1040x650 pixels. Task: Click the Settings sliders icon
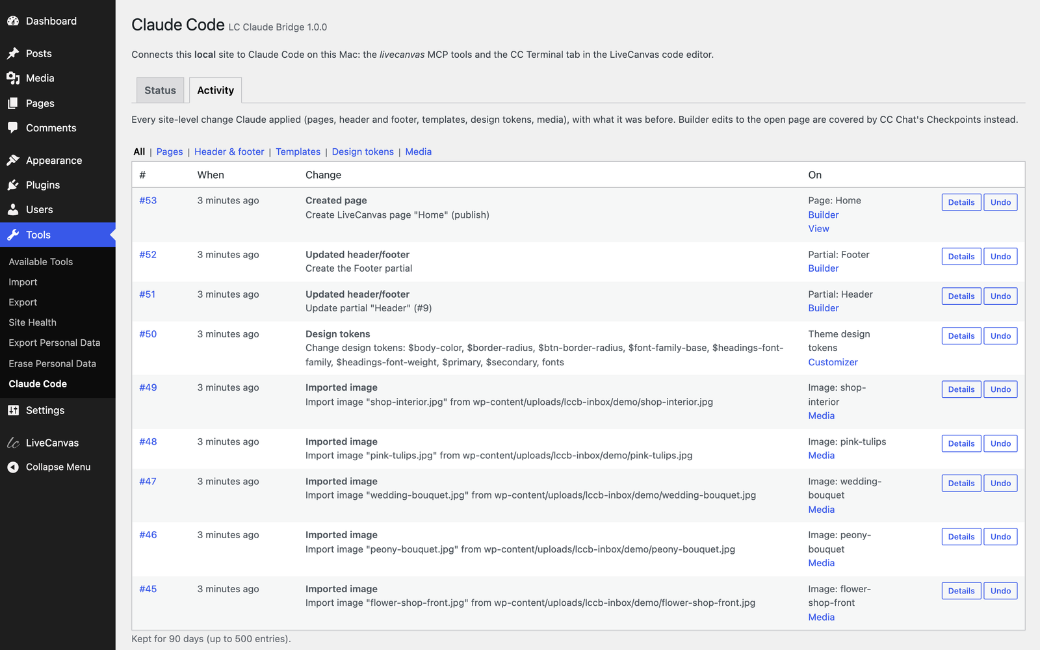point(13,410)
